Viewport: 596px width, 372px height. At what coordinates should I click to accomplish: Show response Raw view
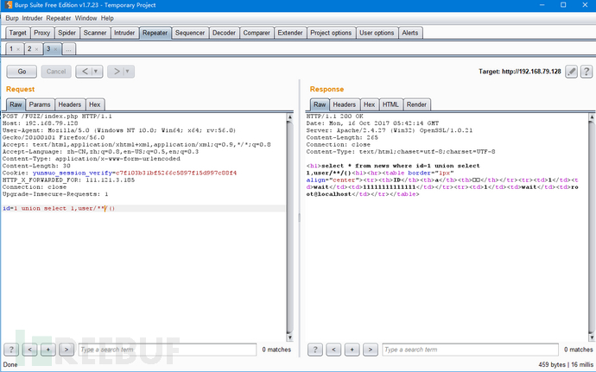320,104
